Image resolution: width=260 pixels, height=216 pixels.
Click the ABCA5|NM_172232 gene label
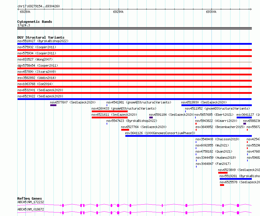pos(31,202)
